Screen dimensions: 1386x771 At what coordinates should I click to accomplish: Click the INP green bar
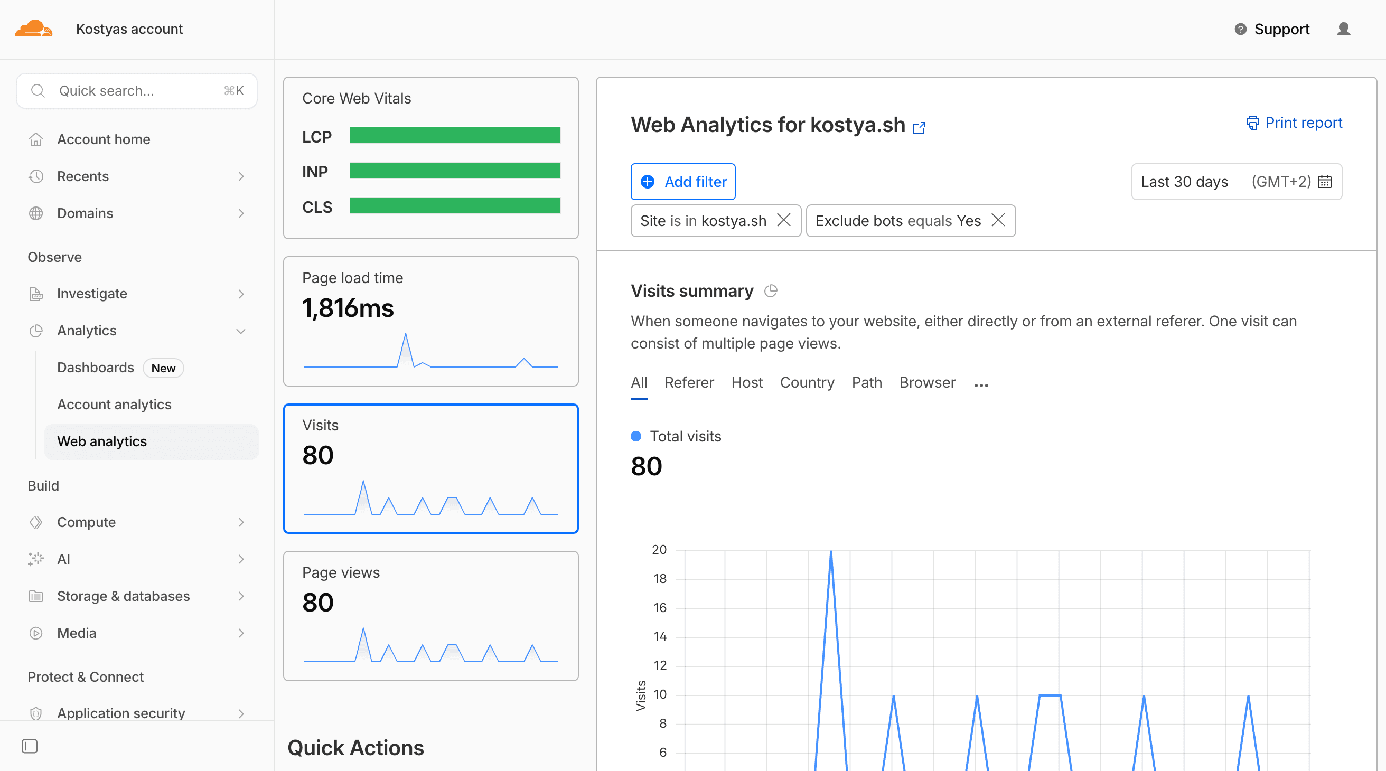click(455, 171)
